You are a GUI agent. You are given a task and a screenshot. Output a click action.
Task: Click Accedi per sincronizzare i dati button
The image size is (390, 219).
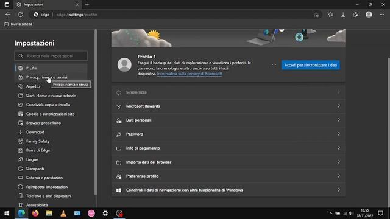(x=310, y=65)
